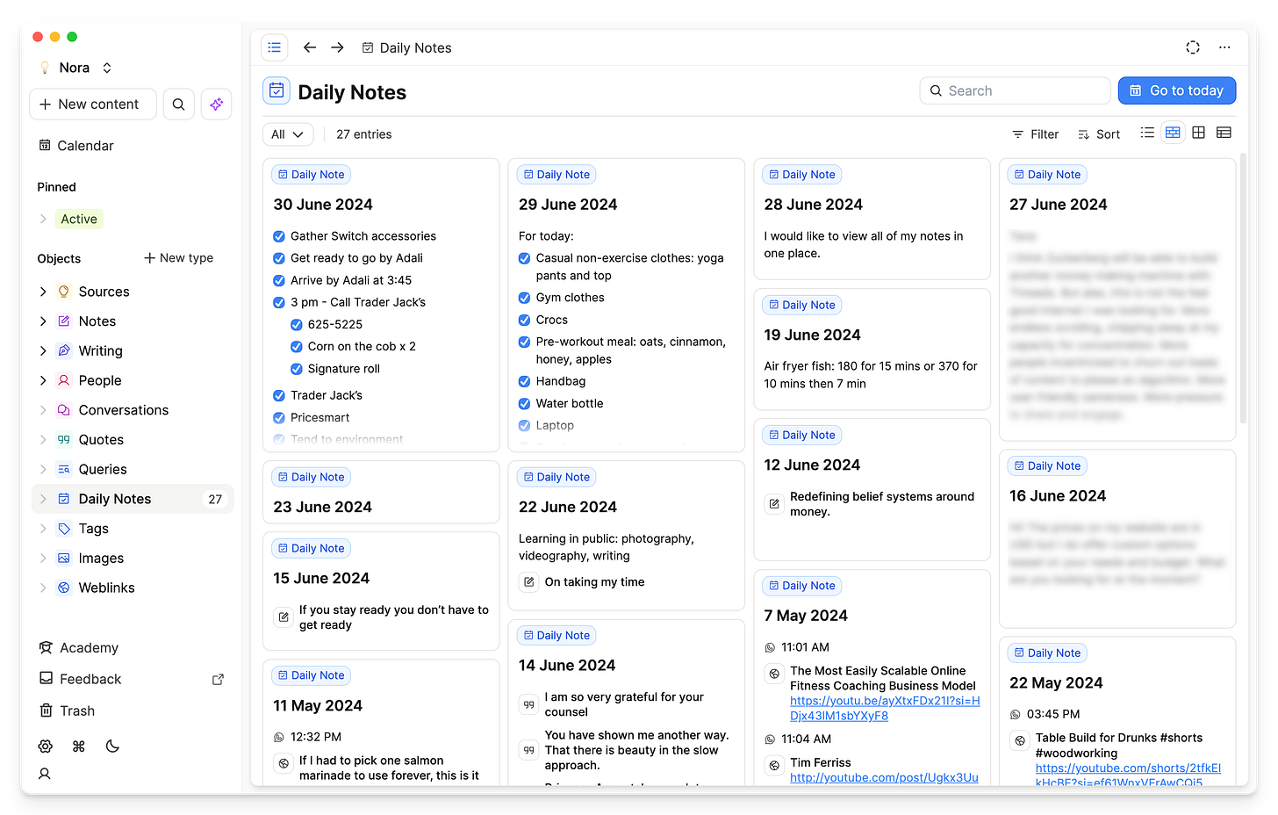Uncheck the 'Water bottle' checkbox
1278x815 pixels.
click(x=525, y=404)
